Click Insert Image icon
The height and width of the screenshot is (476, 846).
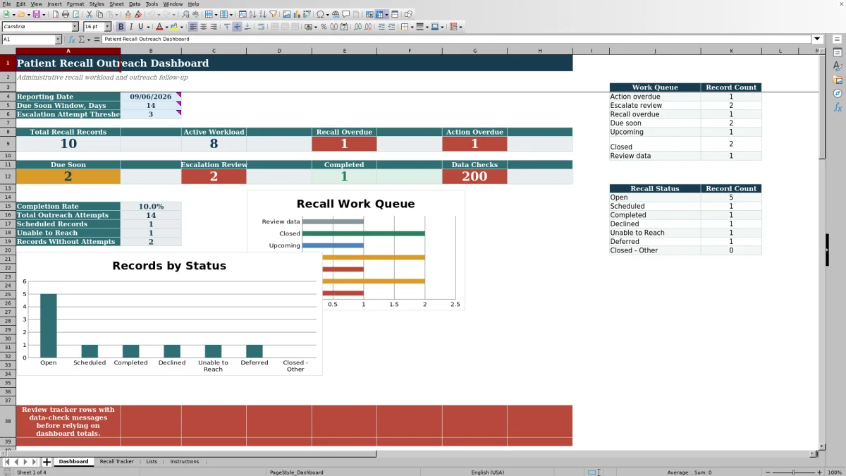[286, 14]
